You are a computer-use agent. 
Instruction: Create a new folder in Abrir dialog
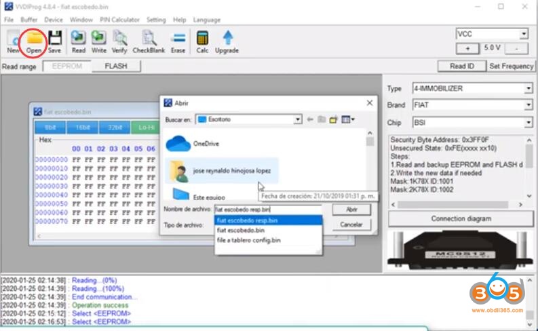(x=333, y=119)
